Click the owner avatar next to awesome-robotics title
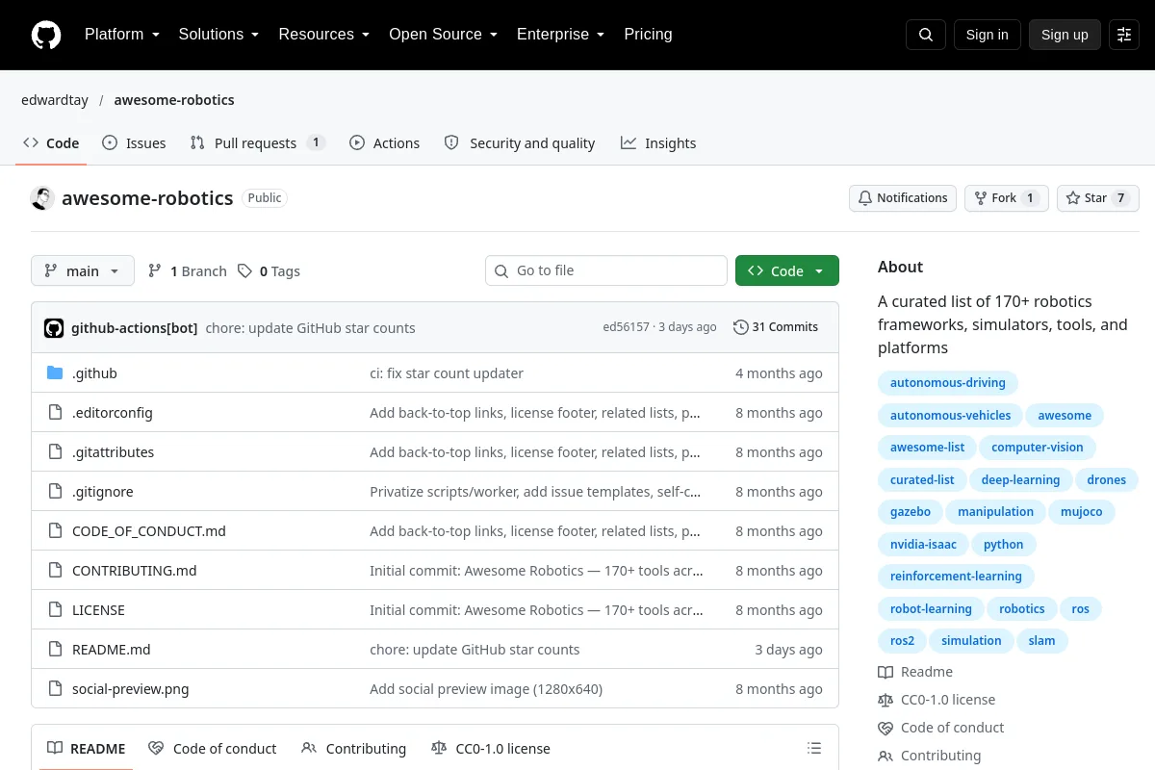This screenshot has width=1155, height=770. (x=42, y=198)
